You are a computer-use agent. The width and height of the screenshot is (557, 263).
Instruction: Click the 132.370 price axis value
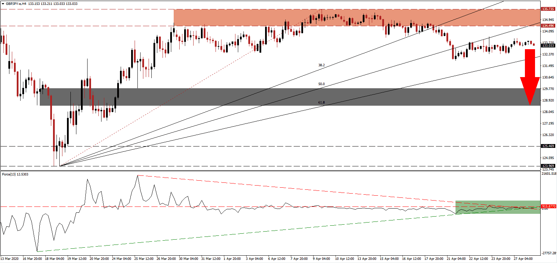coord(548,54)
